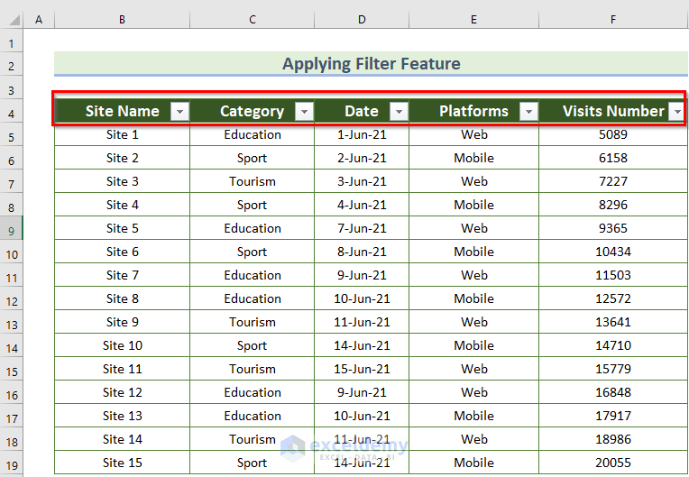Open the Platforms filter dropdown
Viewport: 689px width, 477px height.
(x=528, y=112)
